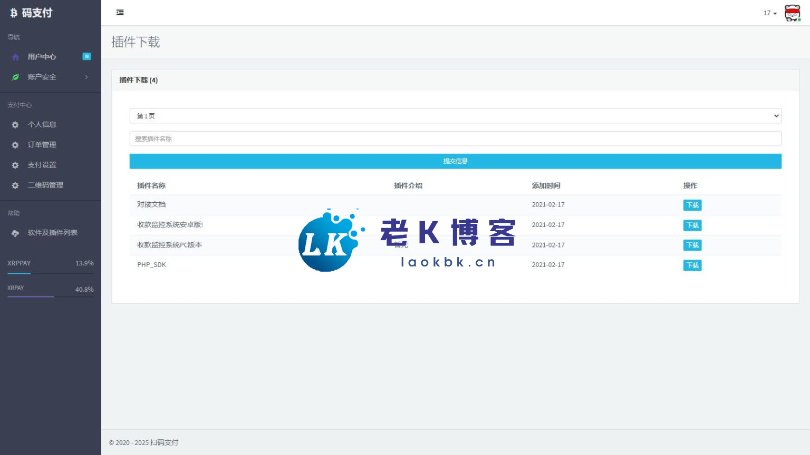Open 支付设置 from the sidebar

tap(42, 165)
